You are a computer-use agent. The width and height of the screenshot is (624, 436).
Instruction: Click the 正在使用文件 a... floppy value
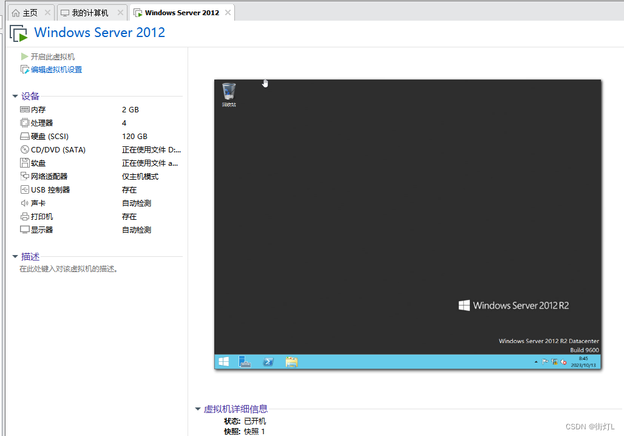(x=150, y=163)
